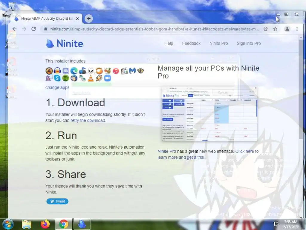Switch to Ninite installer on taskbar
Image resolution: width=306 pixels, height=230 pixels.
(x=82, y=224)
